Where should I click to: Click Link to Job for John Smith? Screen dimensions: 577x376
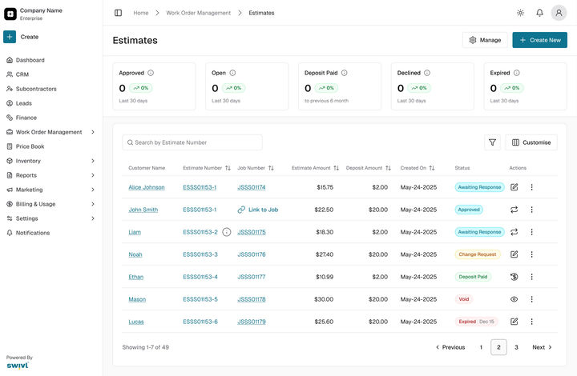[257, 210]
